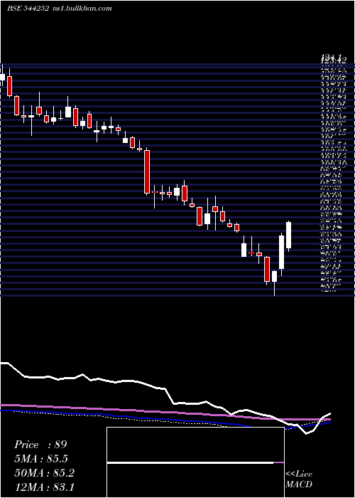
Task: Click the Price : 89 readout
Action: [x=40, y=445]
